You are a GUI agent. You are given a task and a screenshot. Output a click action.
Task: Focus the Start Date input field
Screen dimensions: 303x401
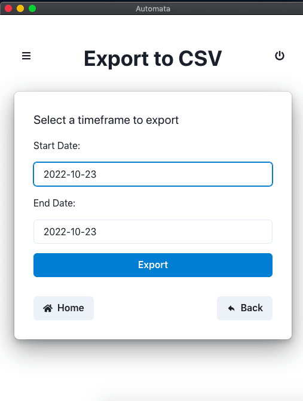[x=153, y=174]
